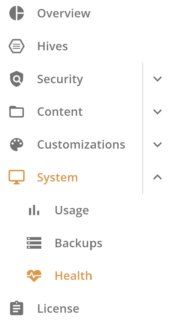Open the Backups submenu label
This screenshot has height=322, width=182.
[78, 243]
